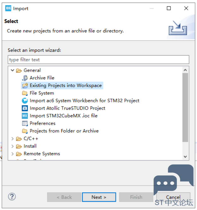
Task: Focus the type filter text field
Action: (x=98, y=60)
